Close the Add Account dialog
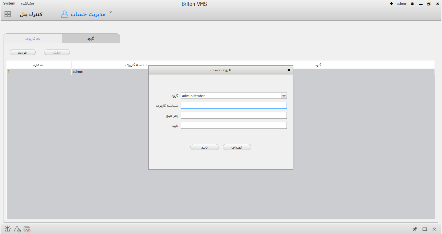 (x=289, y=70)
